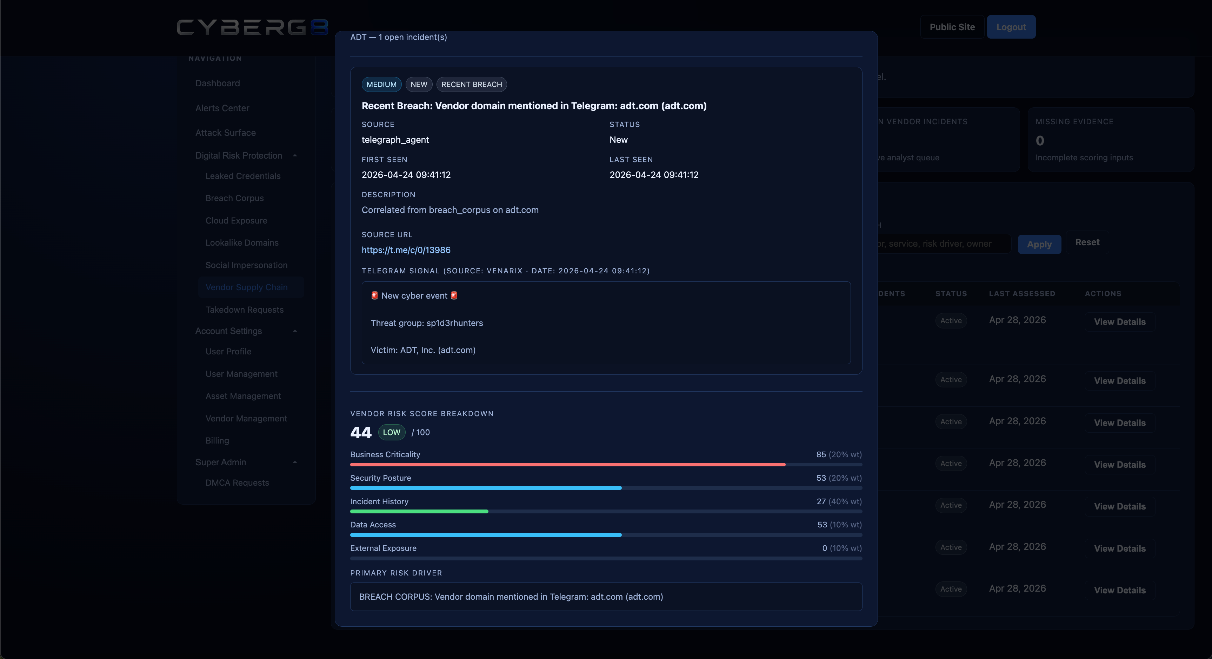Click the MISSING EVIDENCE stat card

[x=1110, y=139]
